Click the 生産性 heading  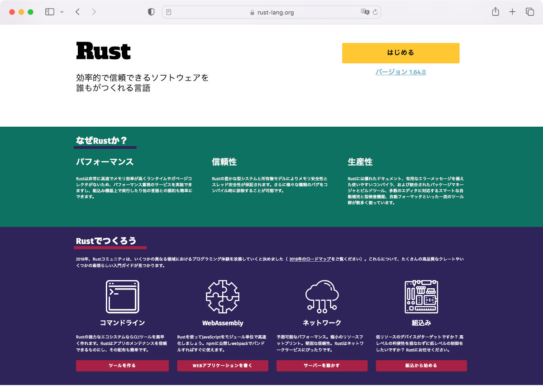coord(360,162)
